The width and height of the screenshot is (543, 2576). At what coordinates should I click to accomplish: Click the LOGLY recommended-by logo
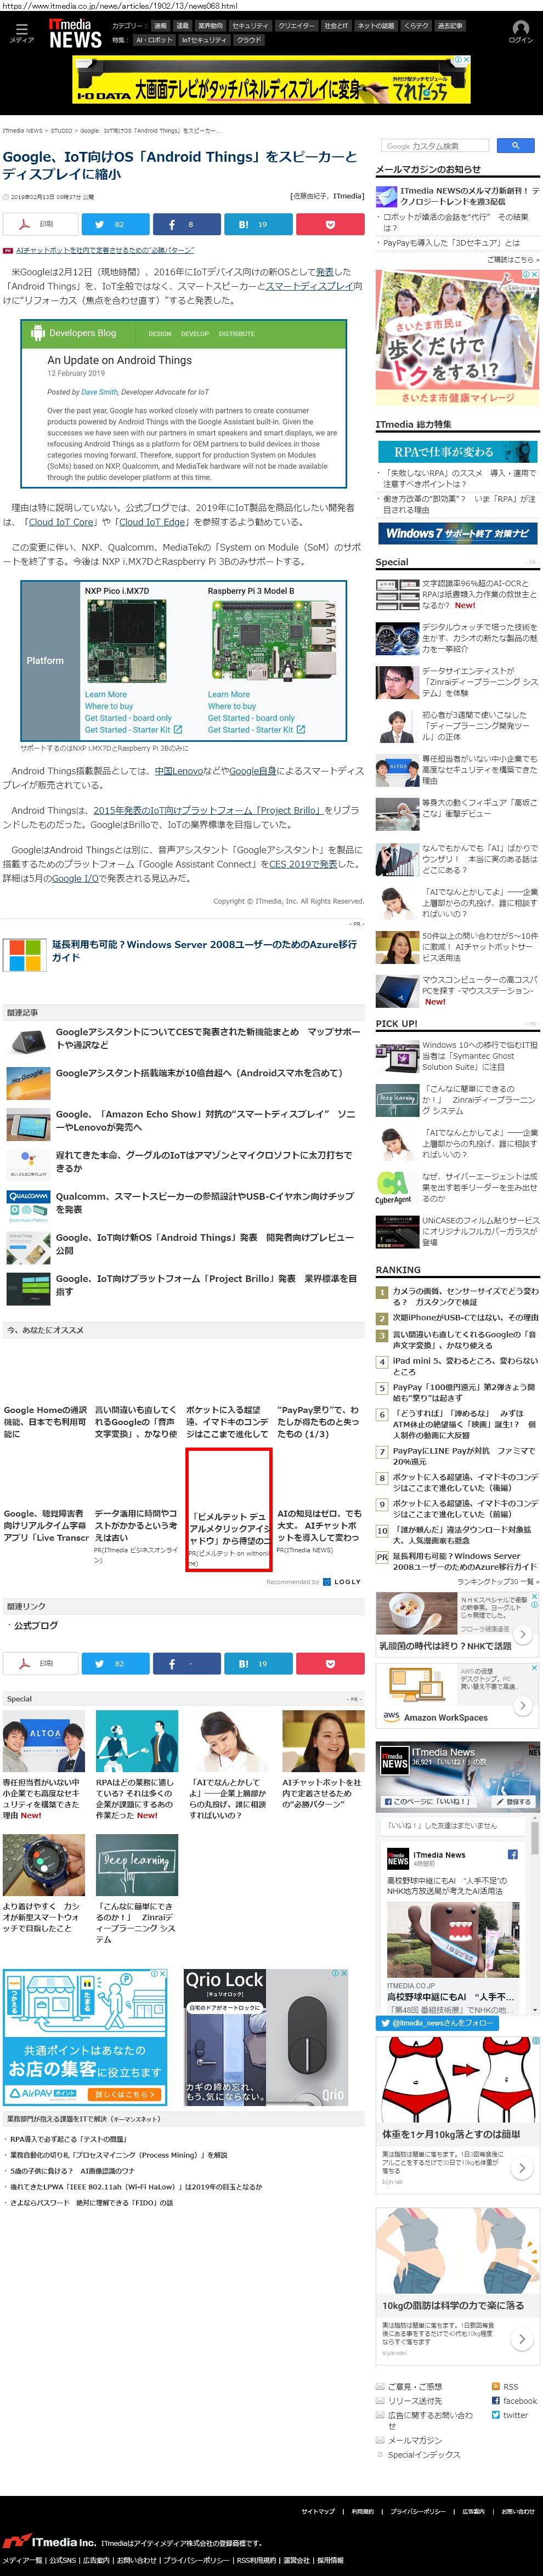click(342, 1582)
